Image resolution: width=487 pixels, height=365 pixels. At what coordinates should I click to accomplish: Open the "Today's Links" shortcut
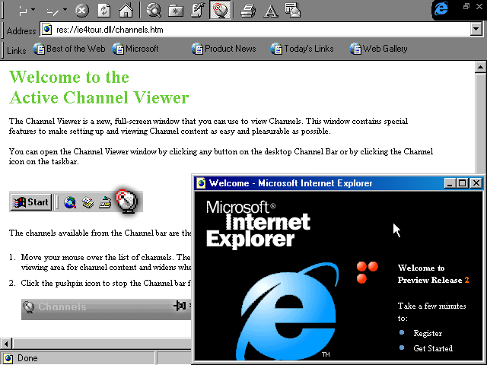(x=302, y=49)
